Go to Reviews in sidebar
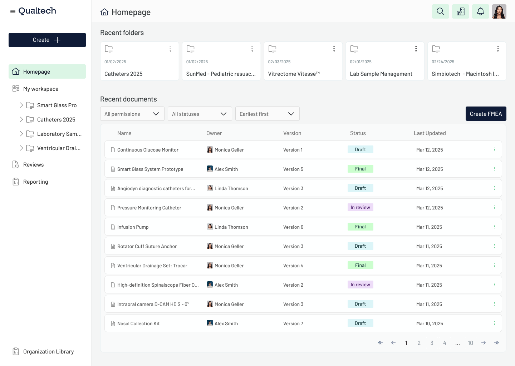The width and height of the screenshot is (515, 366). pyautogui.click(x=33, y=164)
